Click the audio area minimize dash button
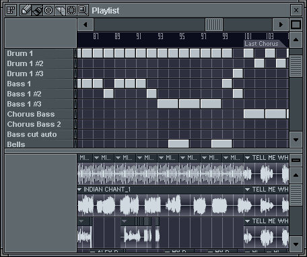This screenshot has width=307, height=257. 296,160
